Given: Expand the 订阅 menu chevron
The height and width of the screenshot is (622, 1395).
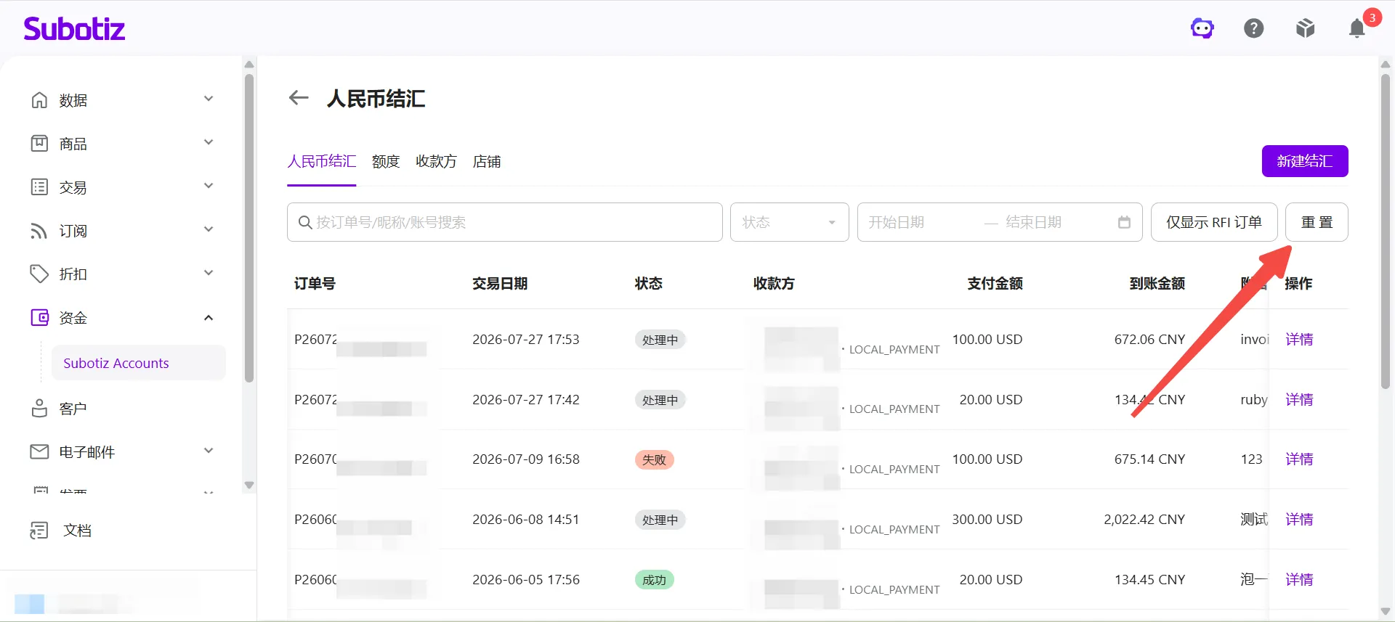Looking at the screenshot, I should coord(209,229).
